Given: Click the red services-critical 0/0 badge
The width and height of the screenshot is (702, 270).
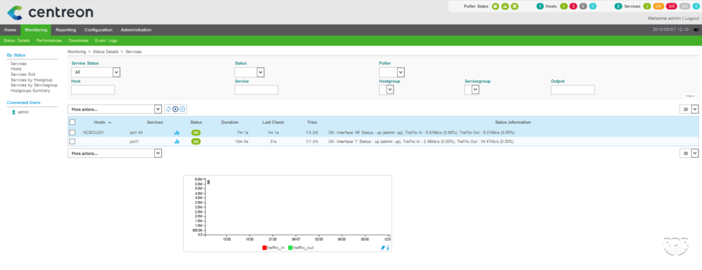Looking at the screenshot, I should pyautogui.click(x=672, y=6).
